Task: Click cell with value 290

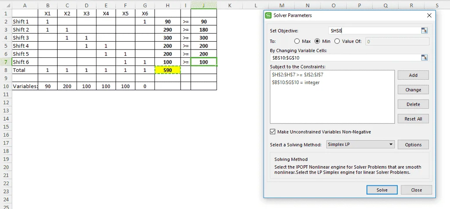Action: 167,29
